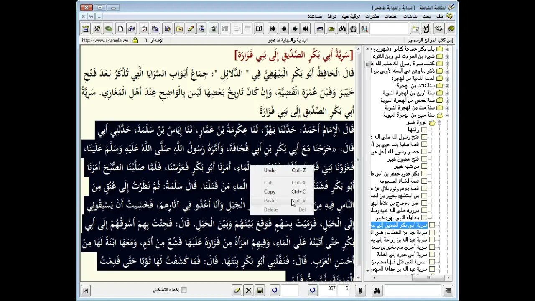Click the eraser icon in bottom toolbar
Image resolution: width=535 pixels, height=301 pixels.
pyautogui.click(x=237, y=290)
